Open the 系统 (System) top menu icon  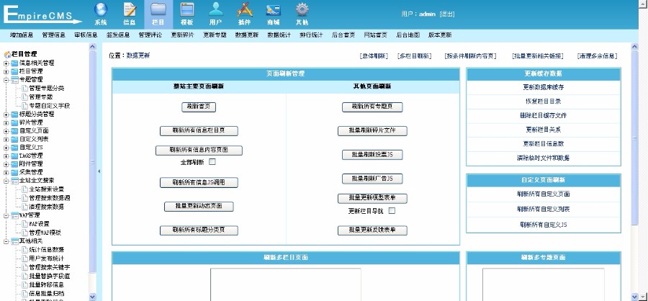[100, 10]
